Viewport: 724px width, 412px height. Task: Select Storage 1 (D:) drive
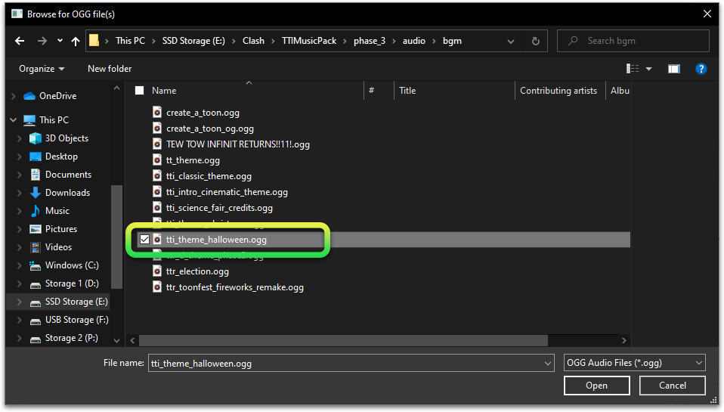coord(72,283)
